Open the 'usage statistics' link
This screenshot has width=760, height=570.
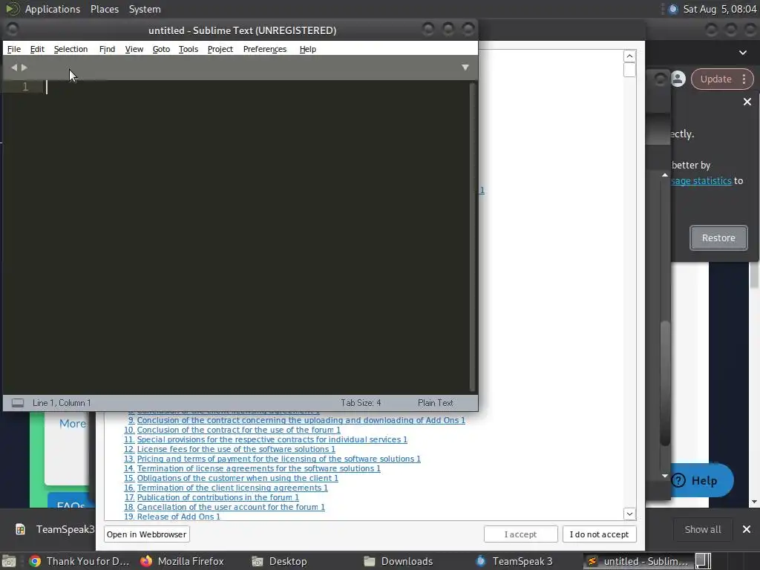(701, 181)
